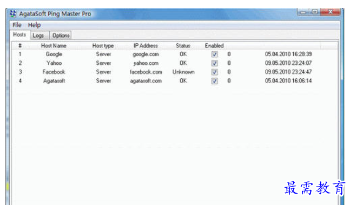Close the Ping Master Pro window
This screenshot has height=205, width=350.
[x=331, y=12]
